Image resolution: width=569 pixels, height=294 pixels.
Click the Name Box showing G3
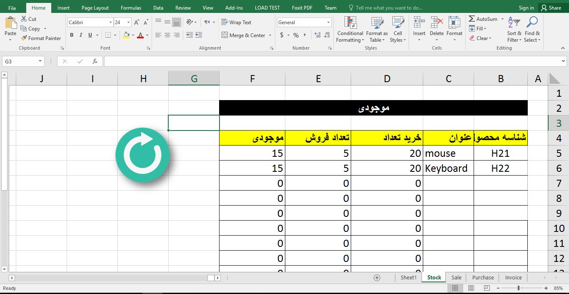[x=23, y=61]
